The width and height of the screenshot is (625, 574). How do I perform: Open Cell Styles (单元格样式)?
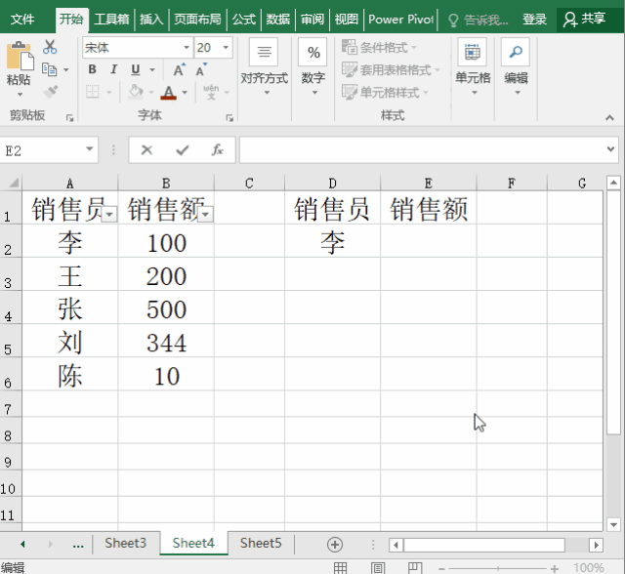coord(385,92)
